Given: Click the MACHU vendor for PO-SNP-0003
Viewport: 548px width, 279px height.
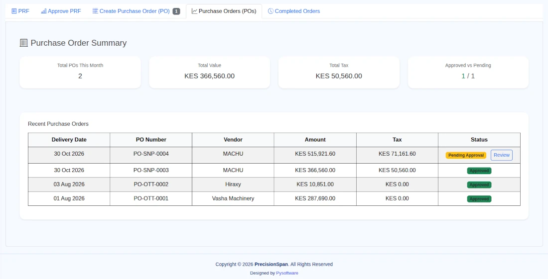Looking at the screenshot, I should pyautogui.click(x=233, y=170).
